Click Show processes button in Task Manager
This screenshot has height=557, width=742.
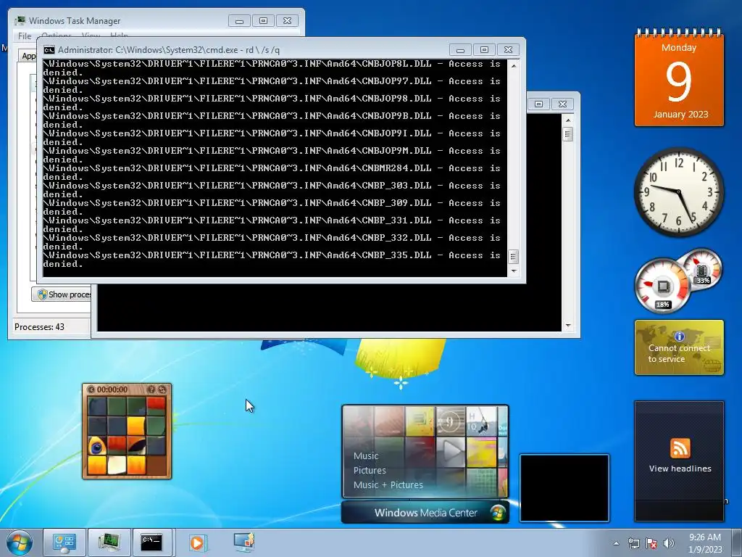tap(62, 294)
